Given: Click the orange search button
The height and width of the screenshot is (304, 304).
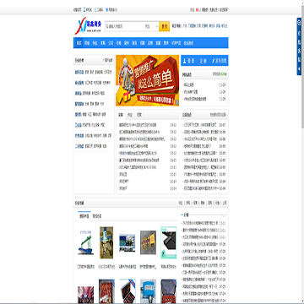Looking at the screenshot, I should 164,26.
